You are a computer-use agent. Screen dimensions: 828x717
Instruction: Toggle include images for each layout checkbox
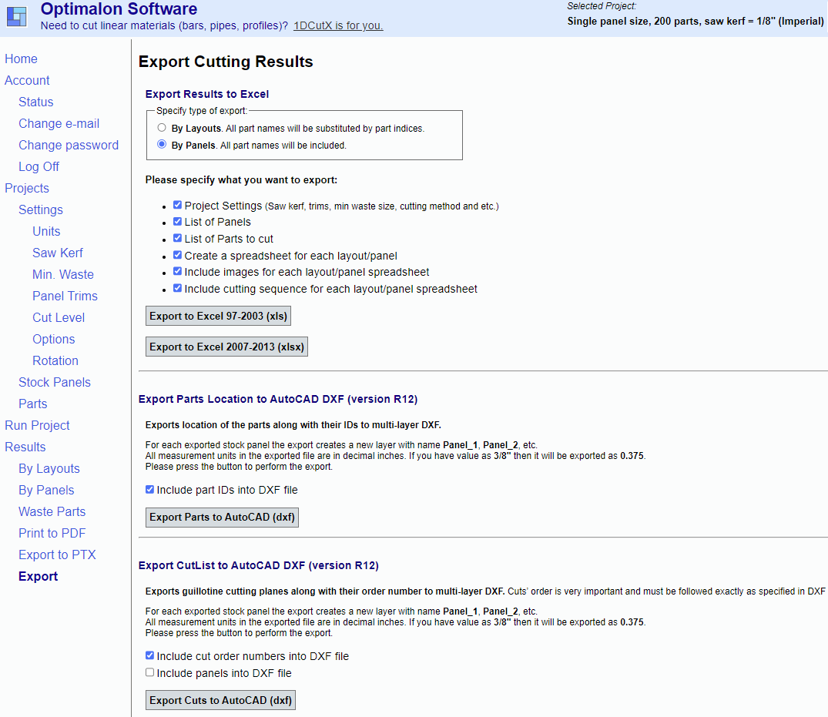[x=178, y=272]
